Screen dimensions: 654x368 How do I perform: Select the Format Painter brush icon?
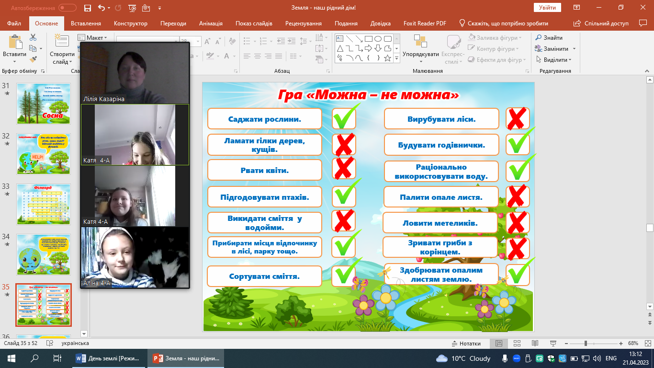[x=33, y=59]
